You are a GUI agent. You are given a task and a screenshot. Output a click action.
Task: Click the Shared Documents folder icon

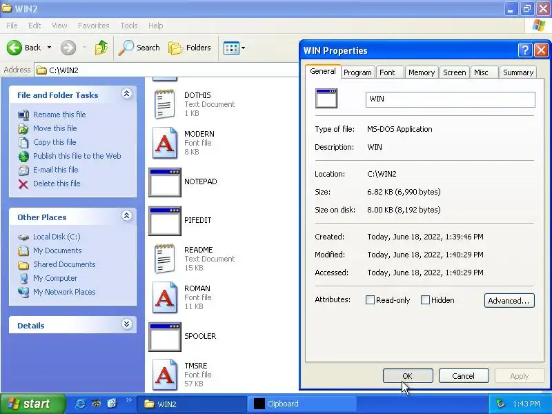(23, 264)
